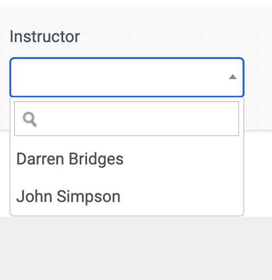The height and width of the screenshot is (280, 272).
Task: Click the blue-outlined Instructor select box
Action: 127,77
